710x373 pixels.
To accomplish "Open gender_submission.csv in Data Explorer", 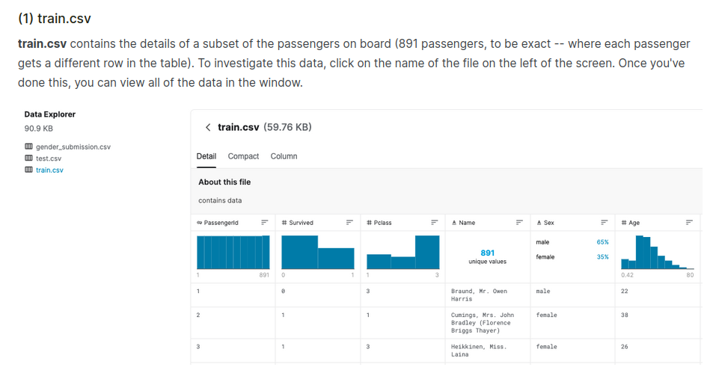I will (73, 147).
